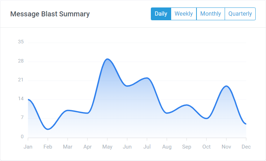Select the Daily view button
This screenshot has width=266, height=161.
(161, 14)
